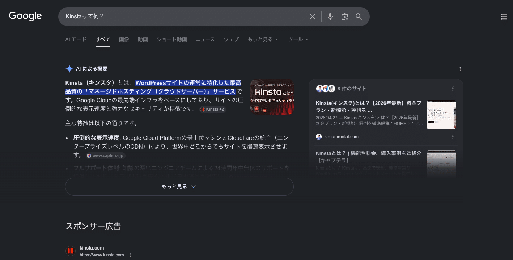Viewport: 513px width, 260px height.
Task: Click into the search box text
Action: pyautogui.click(x=185, y=17)
